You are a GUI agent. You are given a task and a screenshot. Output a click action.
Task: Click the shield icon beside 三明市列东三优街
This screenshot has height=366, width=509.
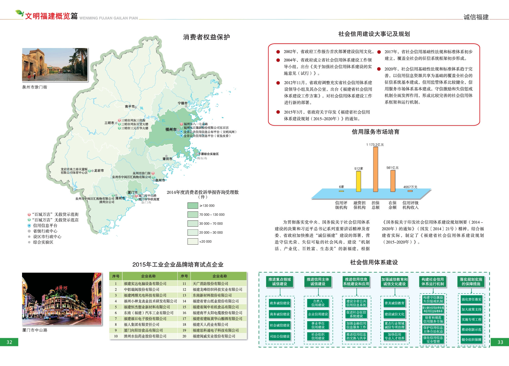click(119, 120)
